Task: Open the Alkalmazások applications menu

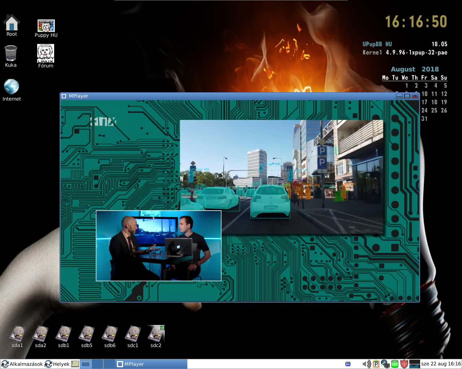Action: [x=22, y=364]
